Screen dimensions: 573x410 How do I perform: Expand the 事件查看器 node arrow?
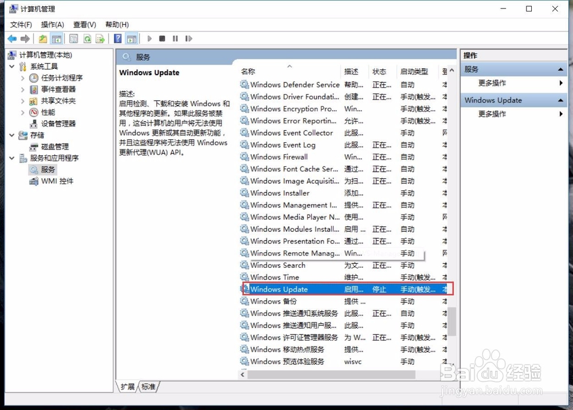click(x=23, y=89)
